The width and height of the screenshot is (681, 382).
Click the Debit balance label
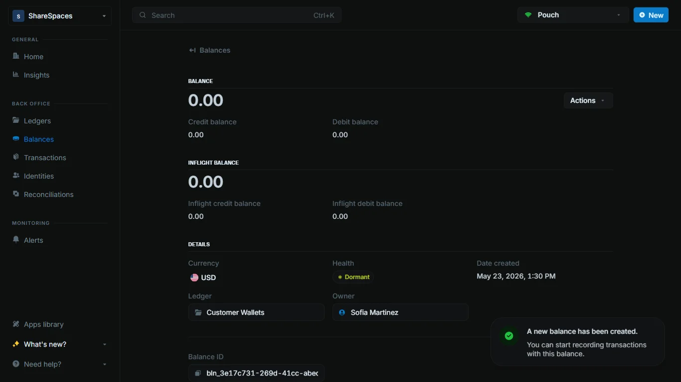355,122
